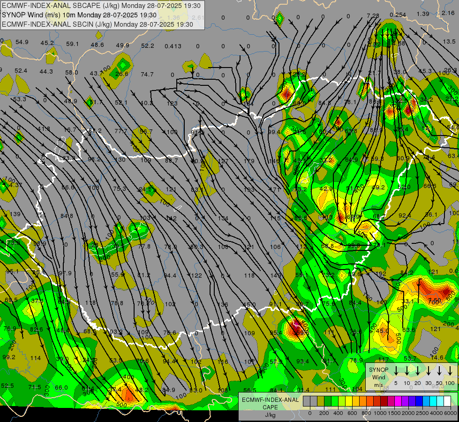This screenshot has width=459, height=422.
Task: Click the '2500' tick label in legend
Action: pyautogui.click(x=422, y=414)
